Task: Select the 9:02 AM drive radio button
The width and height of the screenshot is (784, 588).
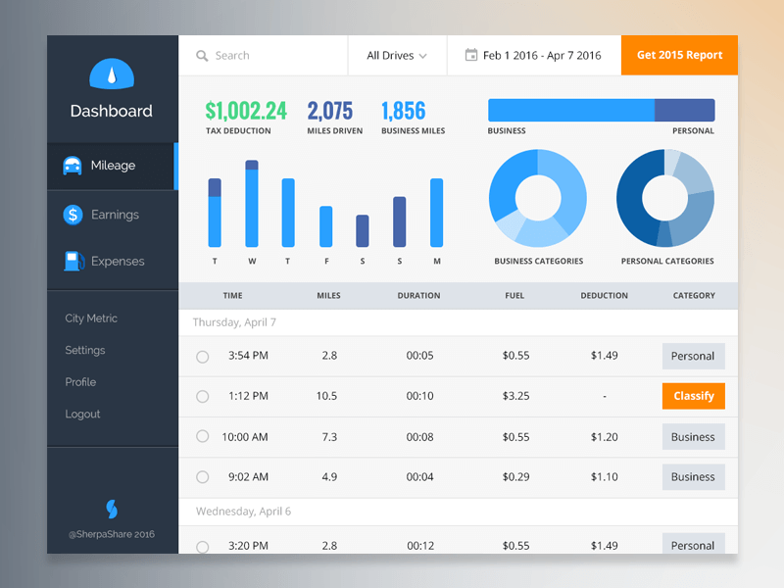Action: 203,477
